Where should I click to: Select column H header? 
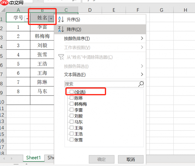[185, 10]
